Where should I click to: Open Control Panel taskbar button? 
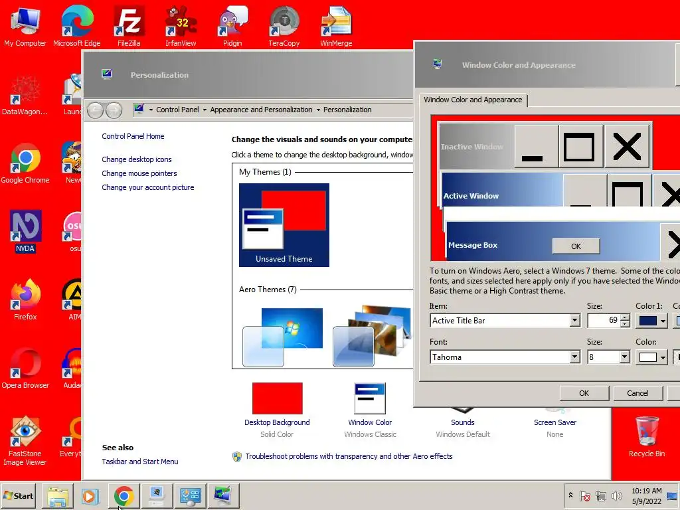click(191, 495)
